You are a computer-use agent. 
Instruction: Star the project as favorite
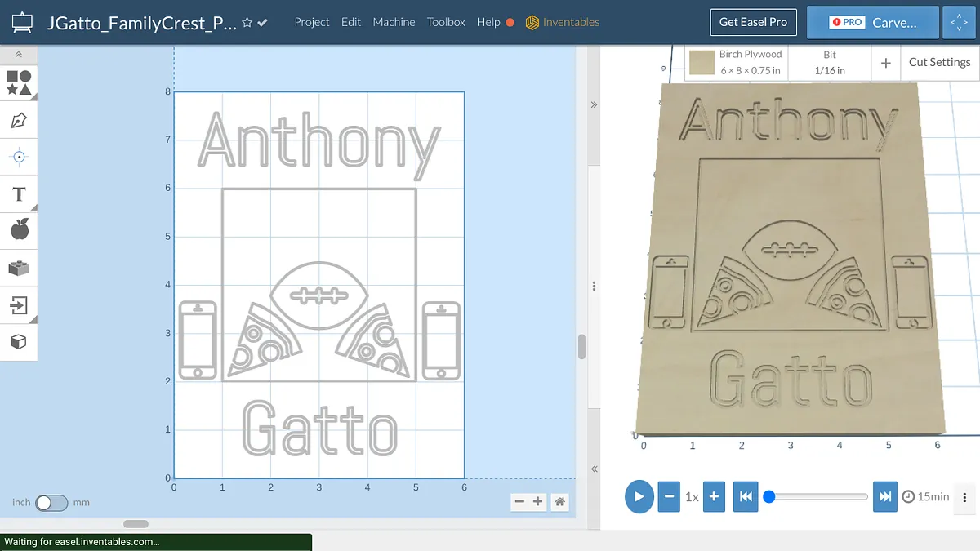click(247, 23)
